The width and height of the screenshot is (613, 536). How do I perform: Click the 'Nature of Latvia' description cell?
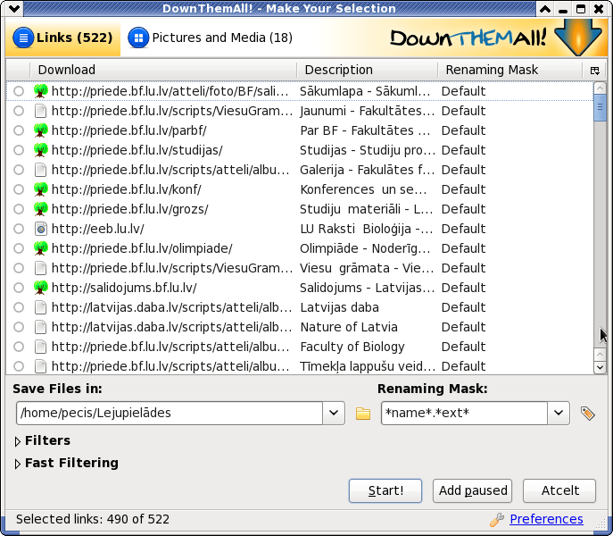coord(349,327)
